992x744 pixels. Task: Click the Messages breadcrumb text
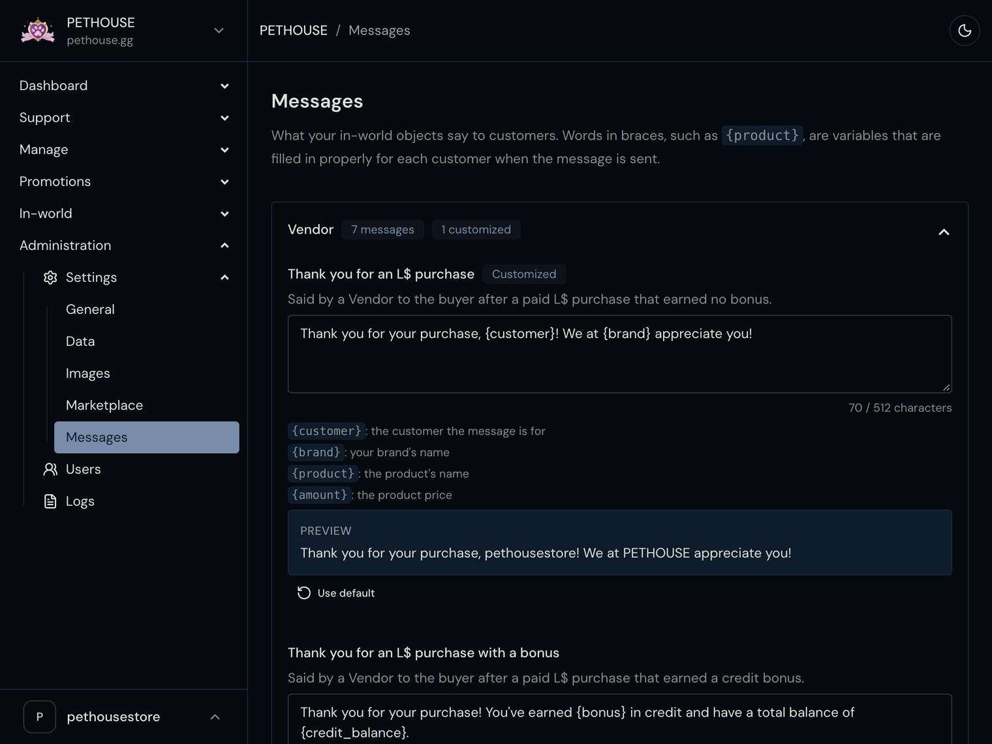pos(379,31)
